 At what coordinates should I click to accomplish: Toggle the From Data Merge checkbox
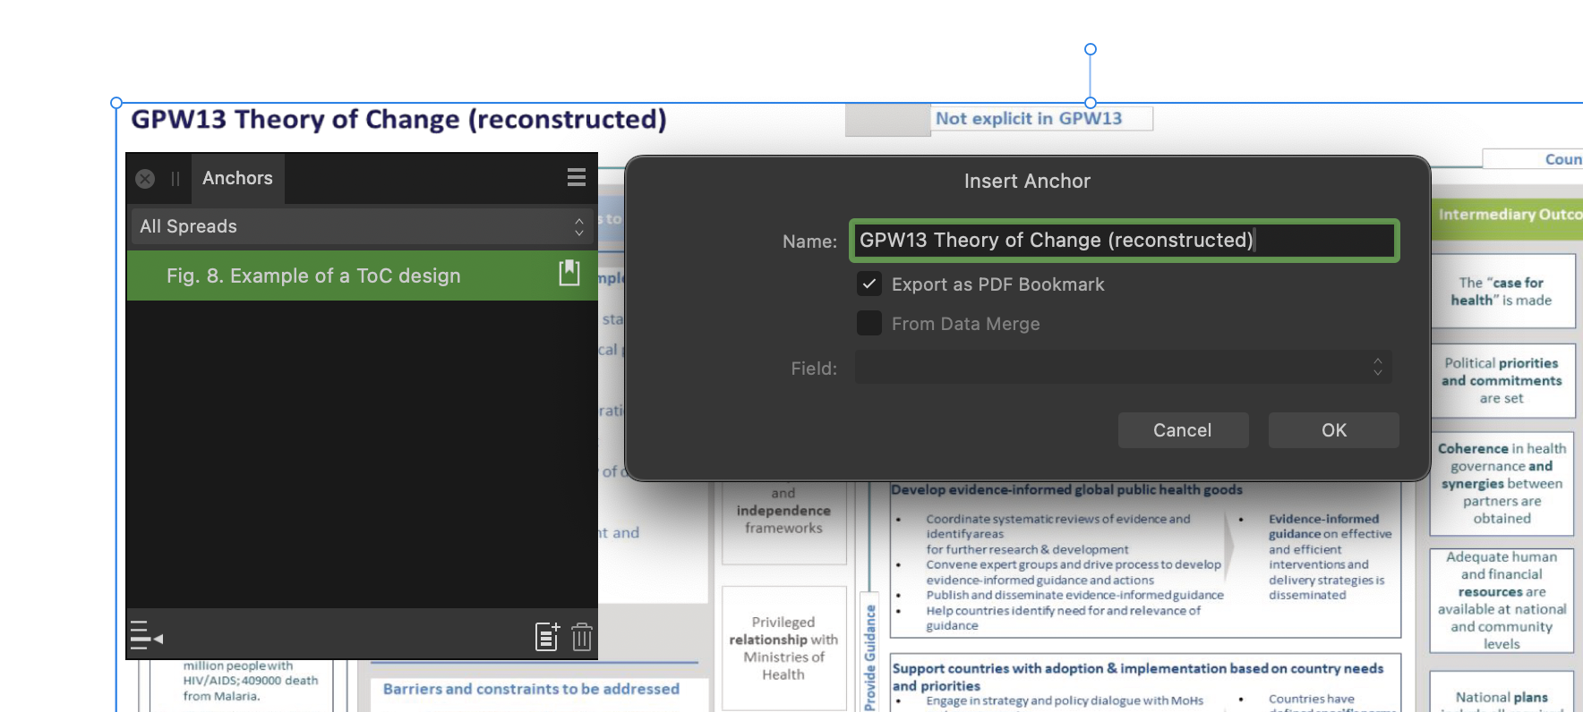[869, 323]
